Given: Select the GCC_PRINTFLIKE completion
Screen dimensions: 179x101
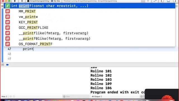Looking at the screenshot, I should tap(89, 27).
